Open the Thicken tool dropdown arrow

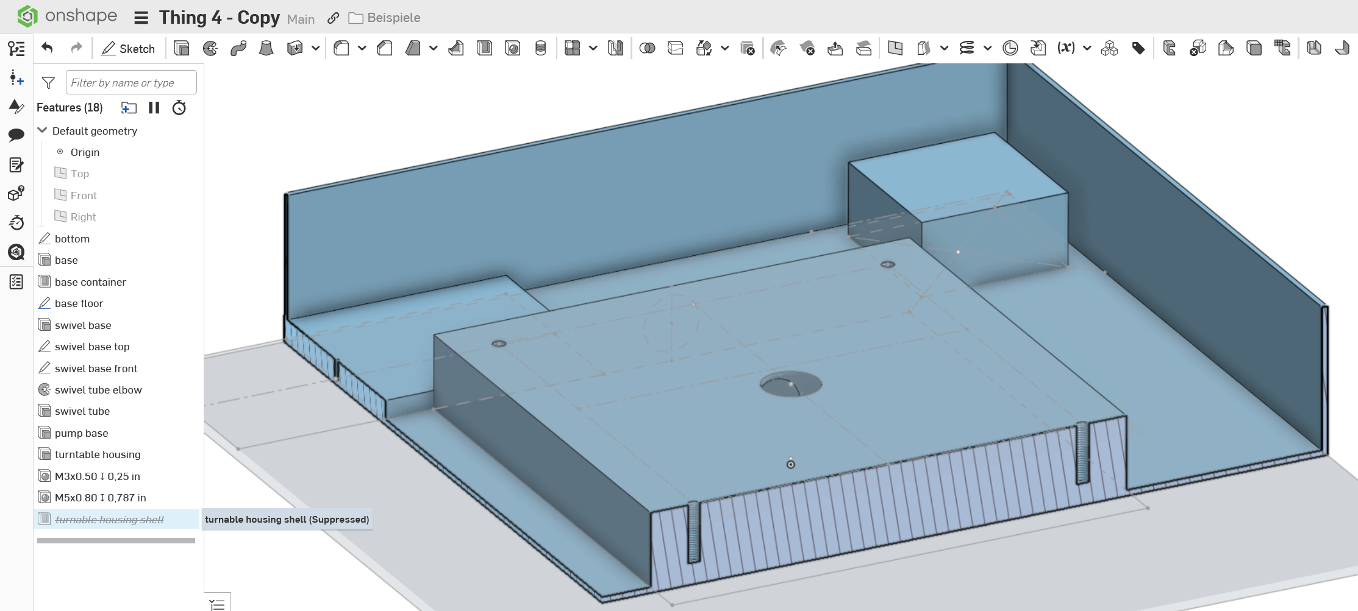(x=315, y=48)
